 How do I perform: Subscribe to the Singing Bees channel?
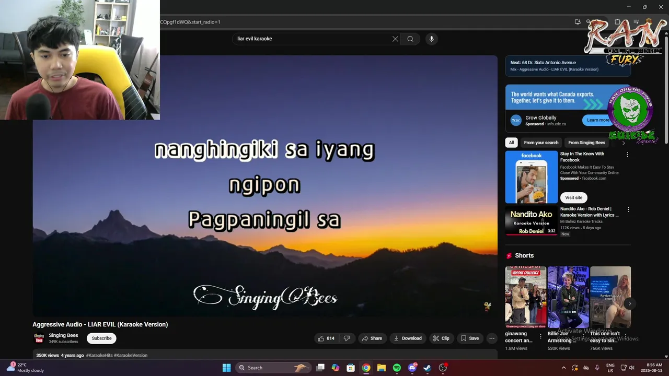coord(101,338)
